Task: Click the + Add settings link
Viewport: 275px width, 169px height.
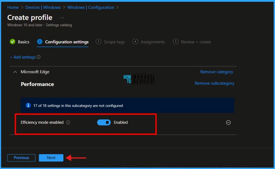Action: point(23,57)
